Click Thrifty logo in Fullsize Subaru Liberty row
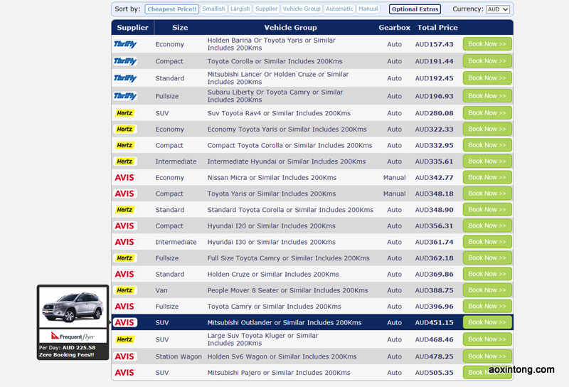Viewport: 569px width, 387px height. point(125,96)
